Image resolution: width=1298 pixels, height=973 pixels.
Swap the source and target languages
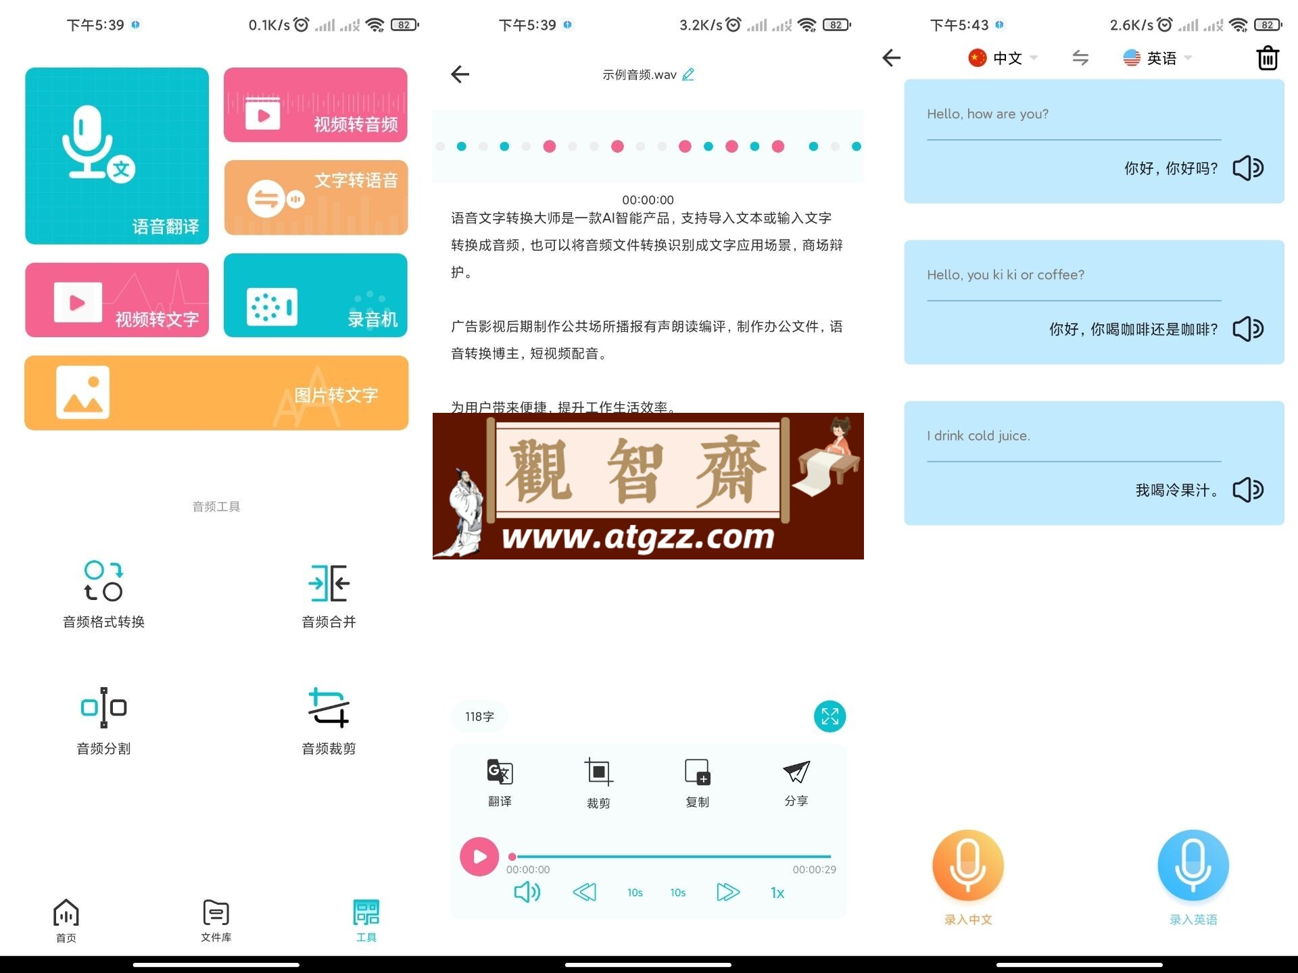1080,58
